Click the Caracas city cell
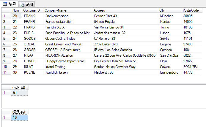Image resolution: width=206 pixels, height=127 pixels. [169, 50]
